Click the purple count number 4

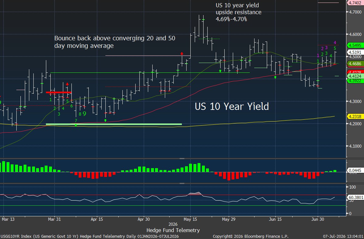[x=335, y=43]
